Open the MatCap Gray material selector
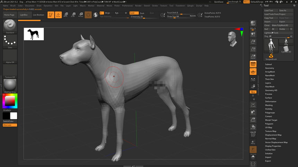The height and width of the screenshot is (167, 298). pyautogui.click(x=10, y=86)
